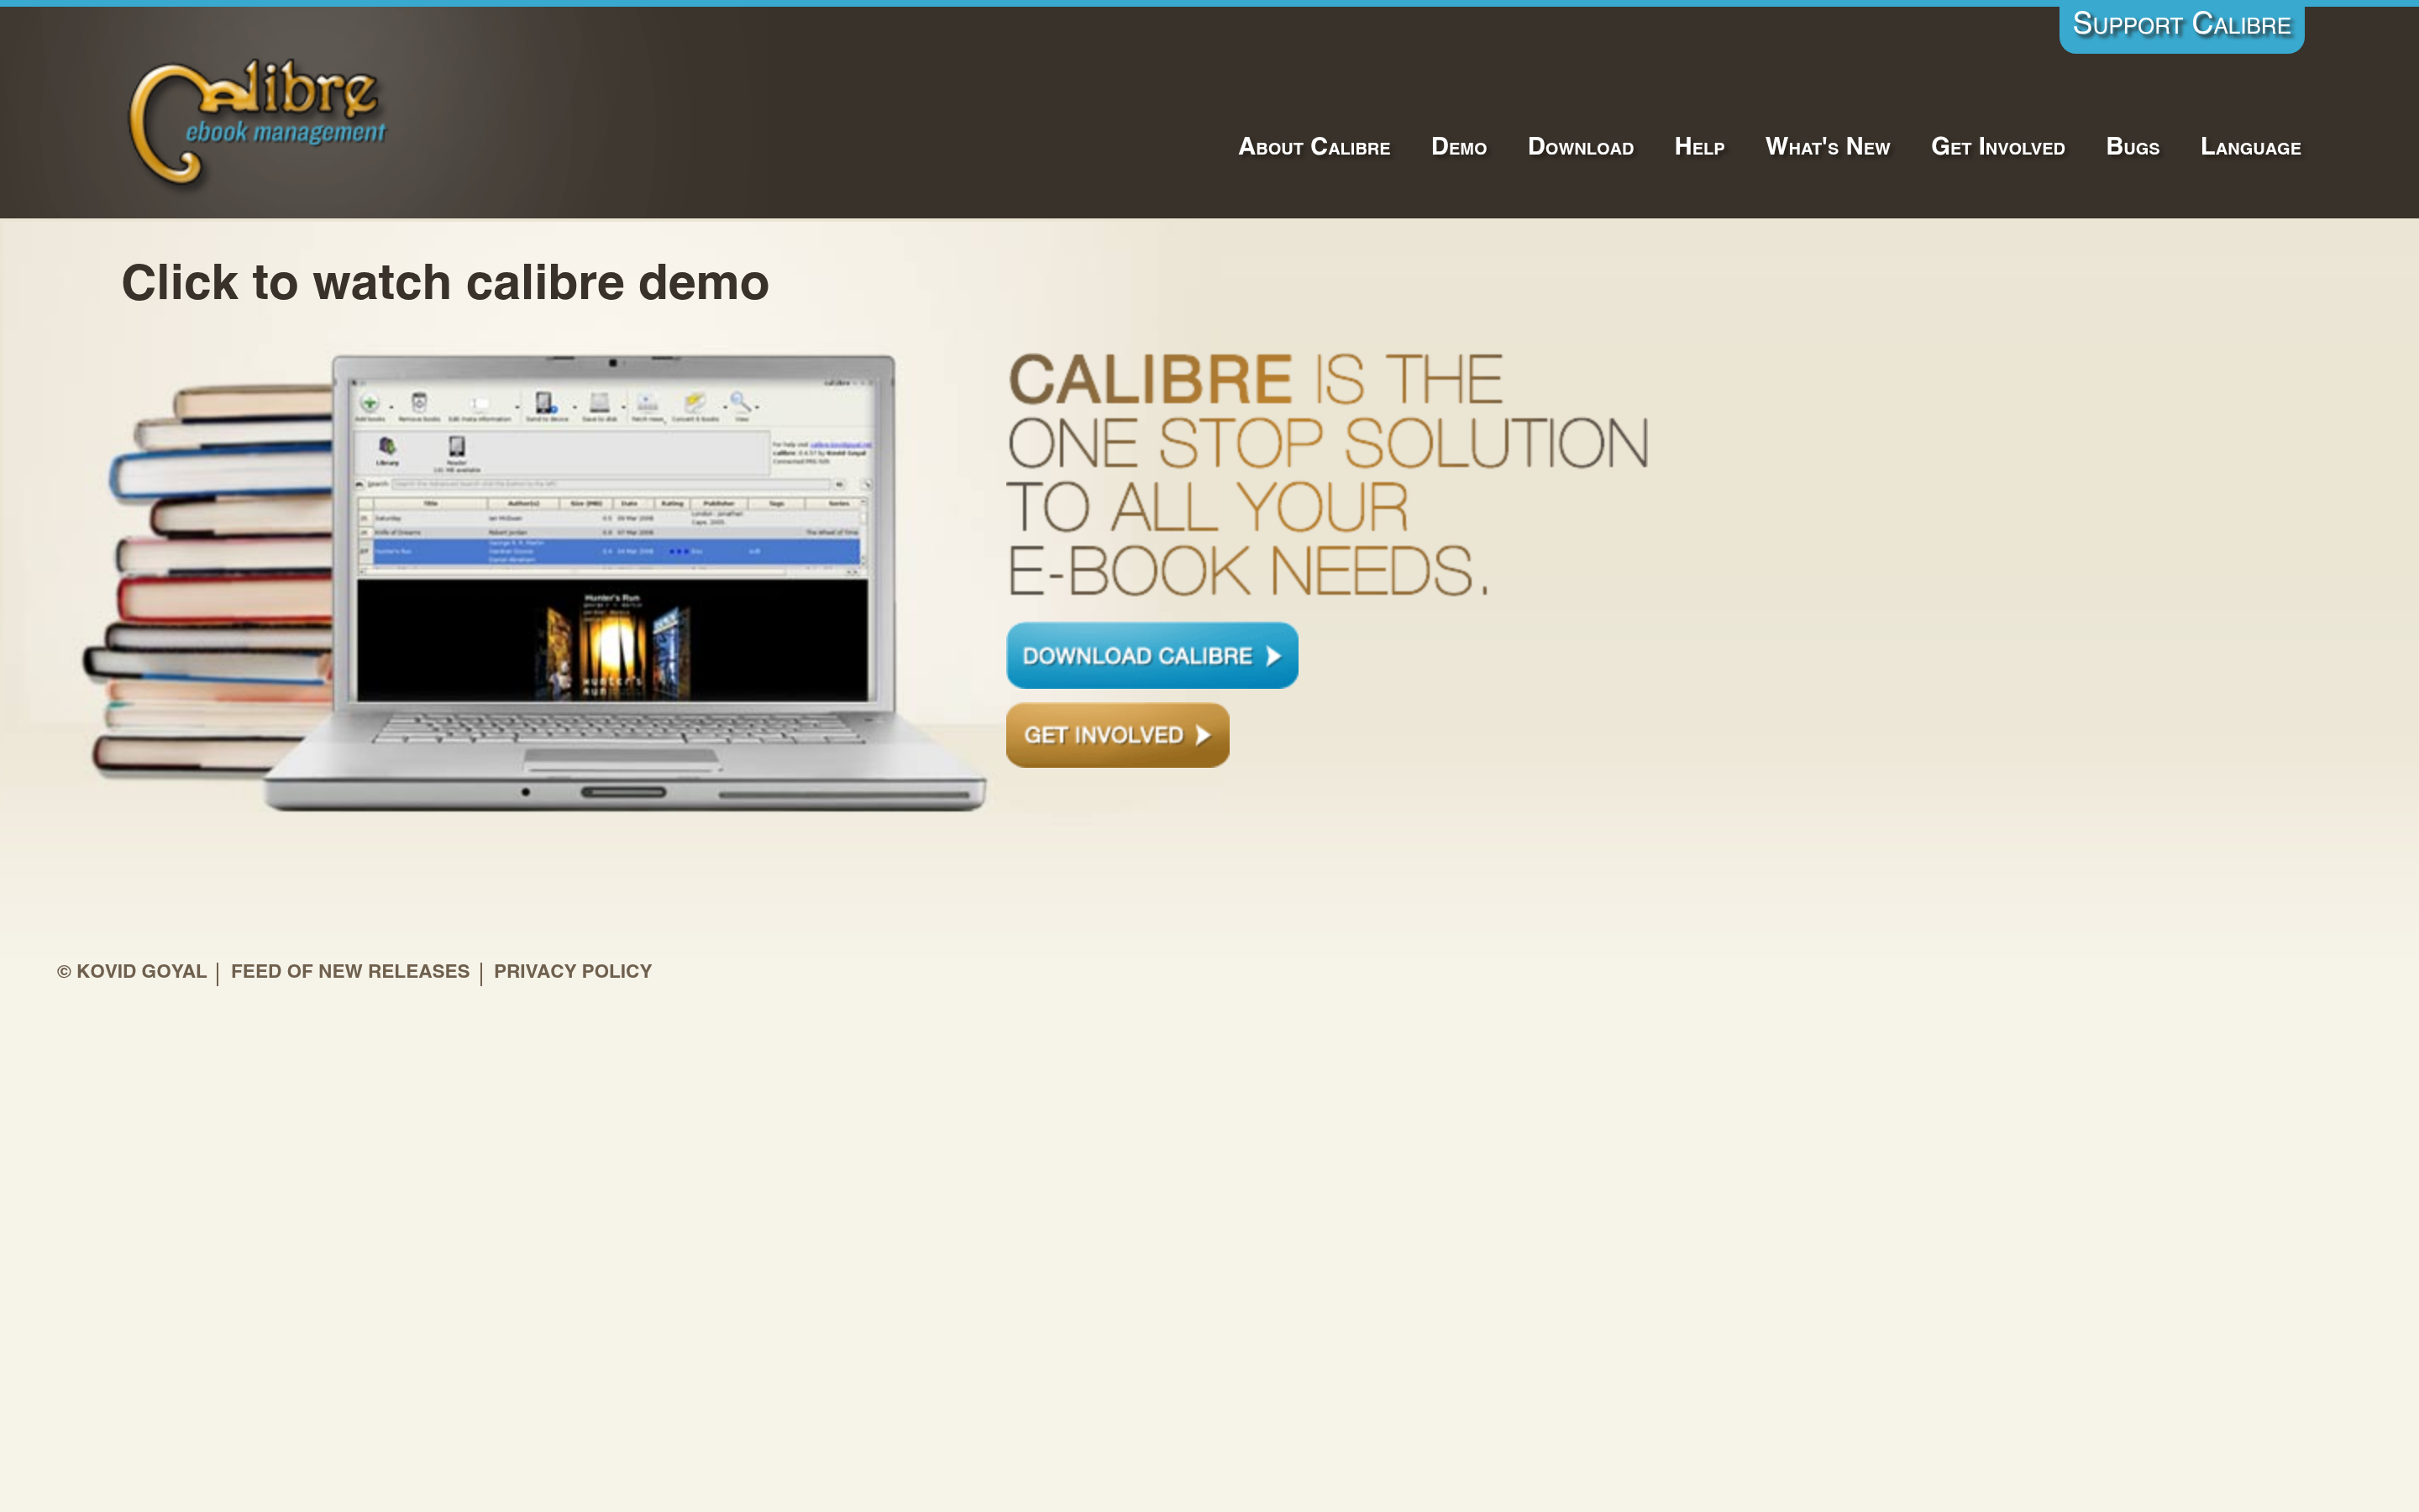This screenshot has height=1512, width=2419.
Task: Open About Calibre in navigation
Action: [x=1314, y=147]
